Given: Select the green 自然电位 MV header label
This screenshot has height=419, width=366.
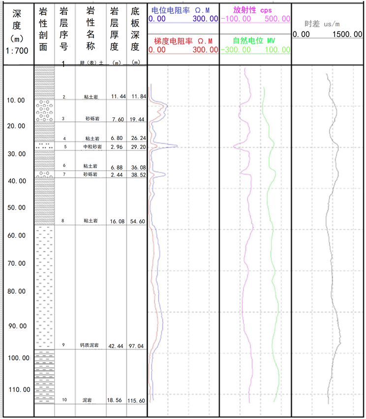Looking at the screenshot, I should coord(254,41).
